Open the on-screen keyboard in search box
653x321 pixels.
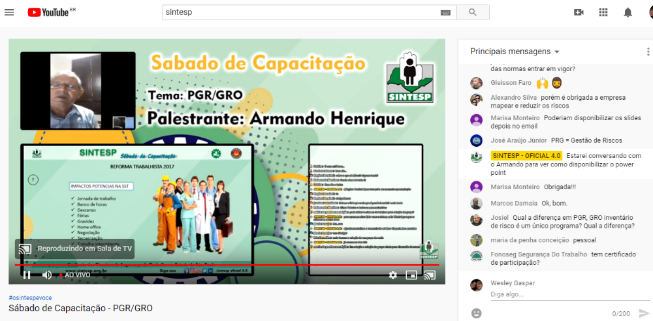point(445,12)
